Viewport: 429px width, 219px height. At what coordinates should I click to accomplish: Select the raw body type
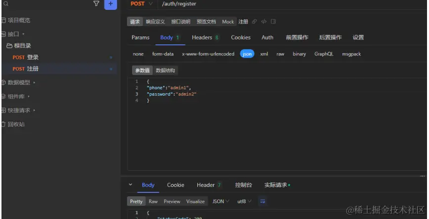click(x=280, y=54)
